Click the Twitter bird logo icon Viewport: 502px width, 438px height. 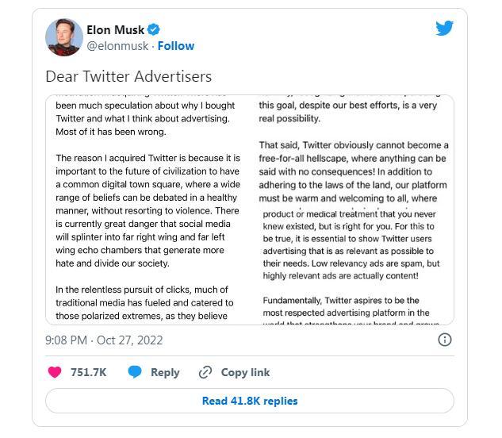[x=444, y=28]
